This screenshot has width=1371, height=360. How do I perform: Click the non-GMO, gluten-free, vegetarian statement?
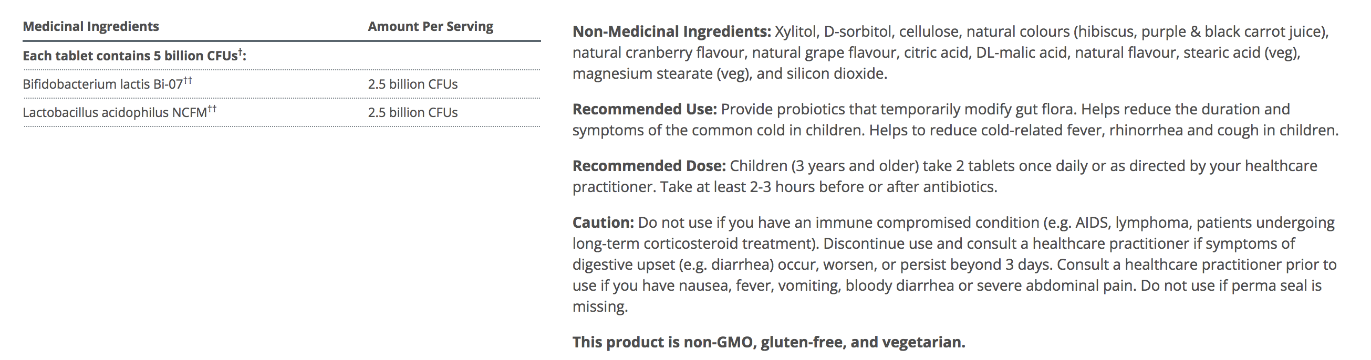click(x=768, y=342)
